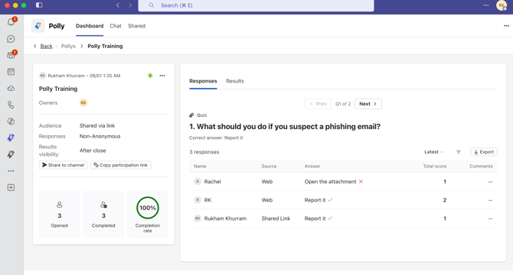Open Polly Training card options ellipsis
The width and height of the screenshot is (513, 275).
[162, 76]
